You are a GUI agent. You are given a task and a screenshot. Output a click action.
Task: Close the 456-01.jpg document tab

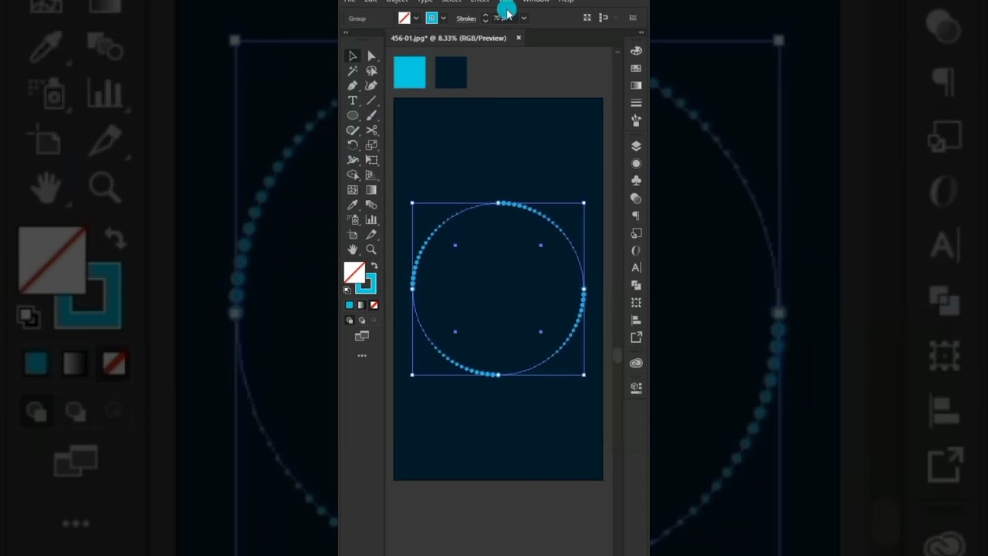coord(519,38)
